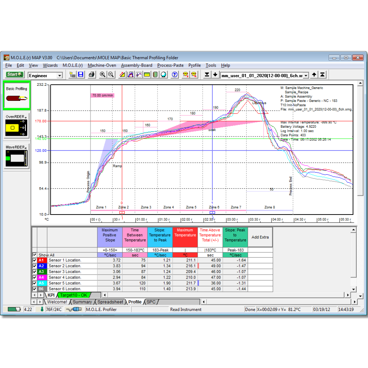Click the data tree toolbar icon
368x368 pixels.
72,75
